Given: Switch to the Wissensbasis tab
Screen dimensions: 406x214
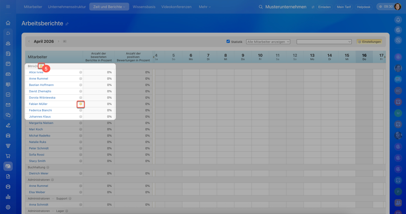Looking at the screenshot, I should 144,7.
